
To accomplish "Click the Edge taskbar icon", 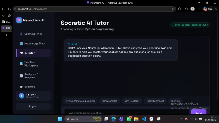I will pos(114,119).
